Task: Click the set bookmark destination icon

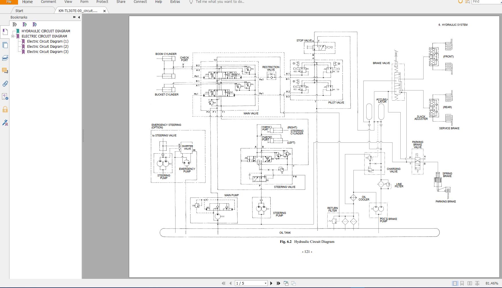Action: pos(35,25)
